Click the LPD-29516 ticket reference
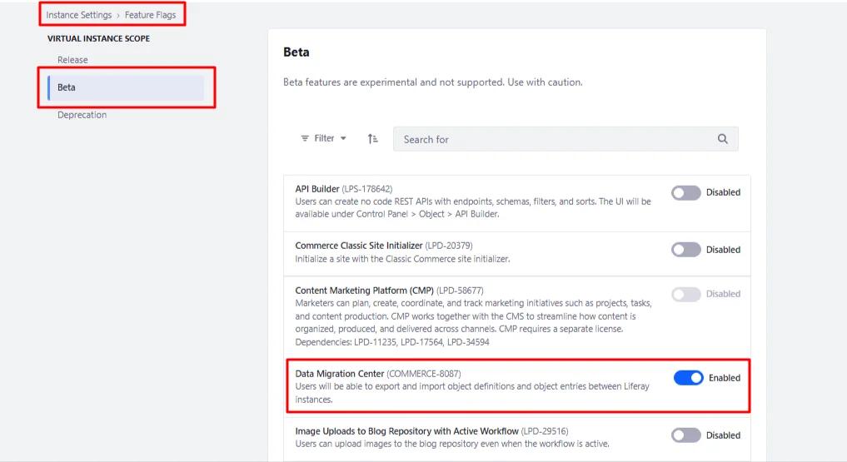The width and height of the screenshot is (847, 462). [x=545, y=431]
